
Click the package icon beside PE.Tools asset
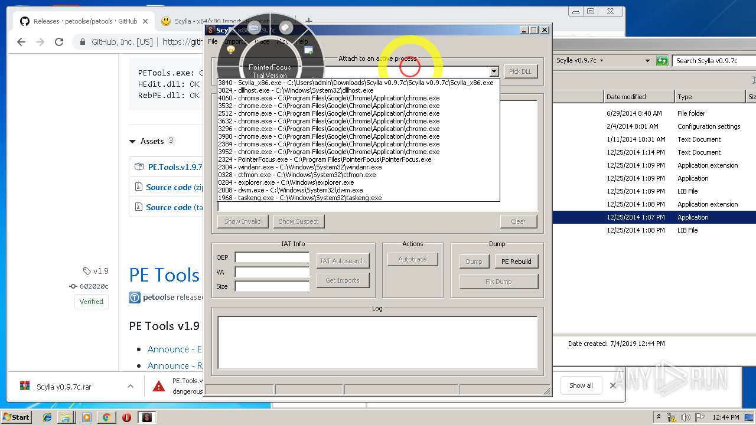[139, 167]
